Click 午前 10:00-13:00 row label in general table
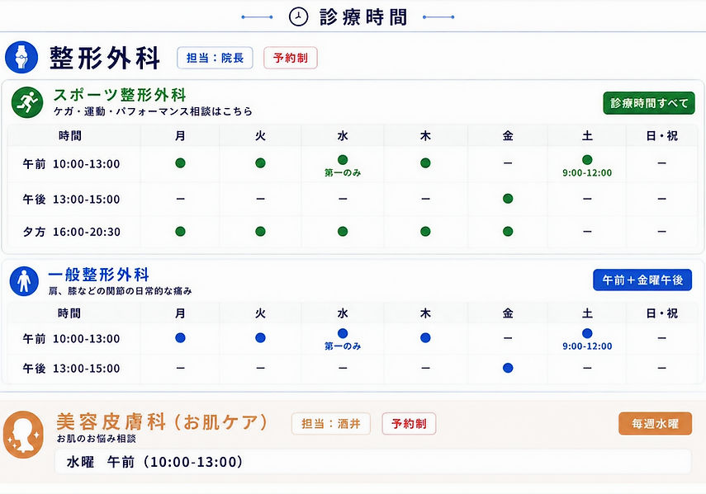 [x=72, y=338]
